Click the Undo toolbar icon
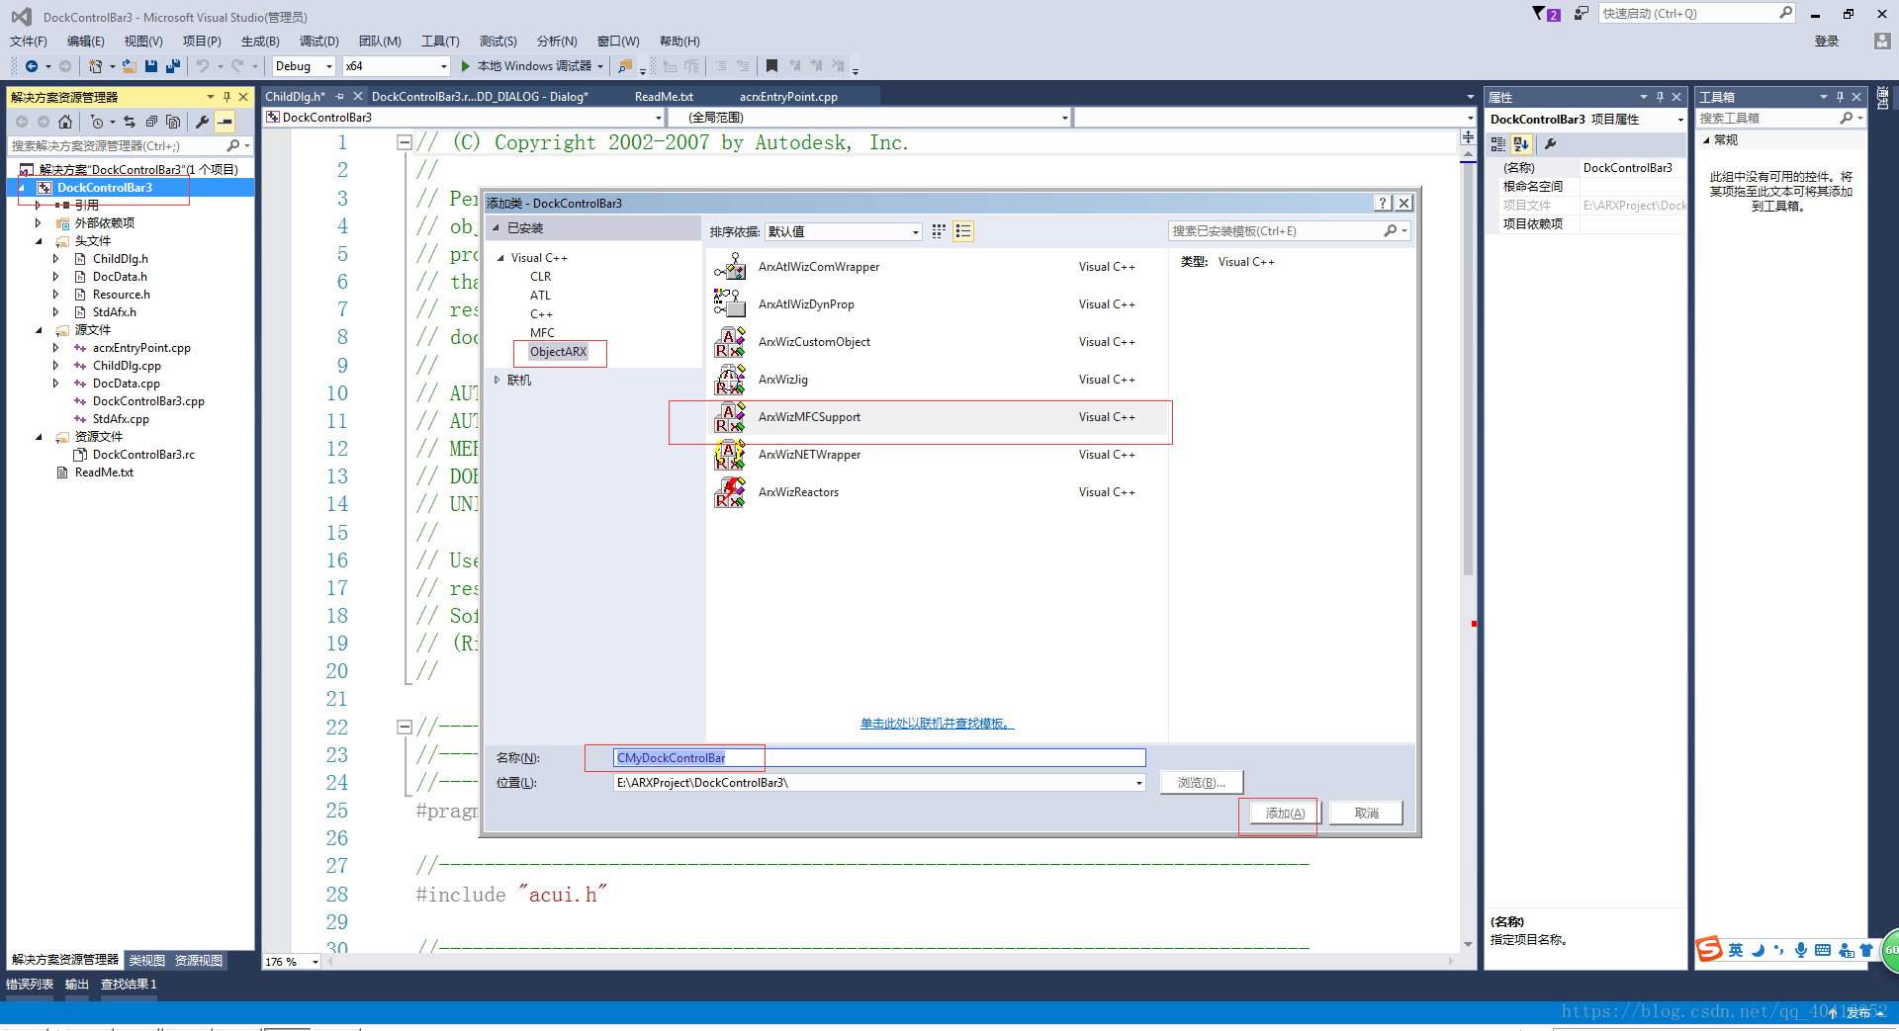The image size is (1899, 1031). [x=202, y=66]
